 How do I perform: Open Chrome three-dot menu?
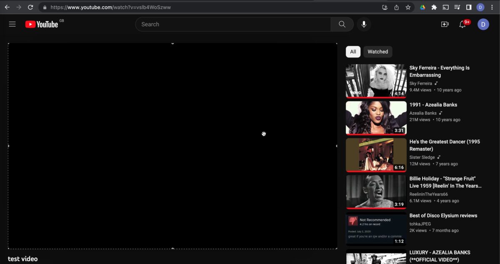(492, 7)
